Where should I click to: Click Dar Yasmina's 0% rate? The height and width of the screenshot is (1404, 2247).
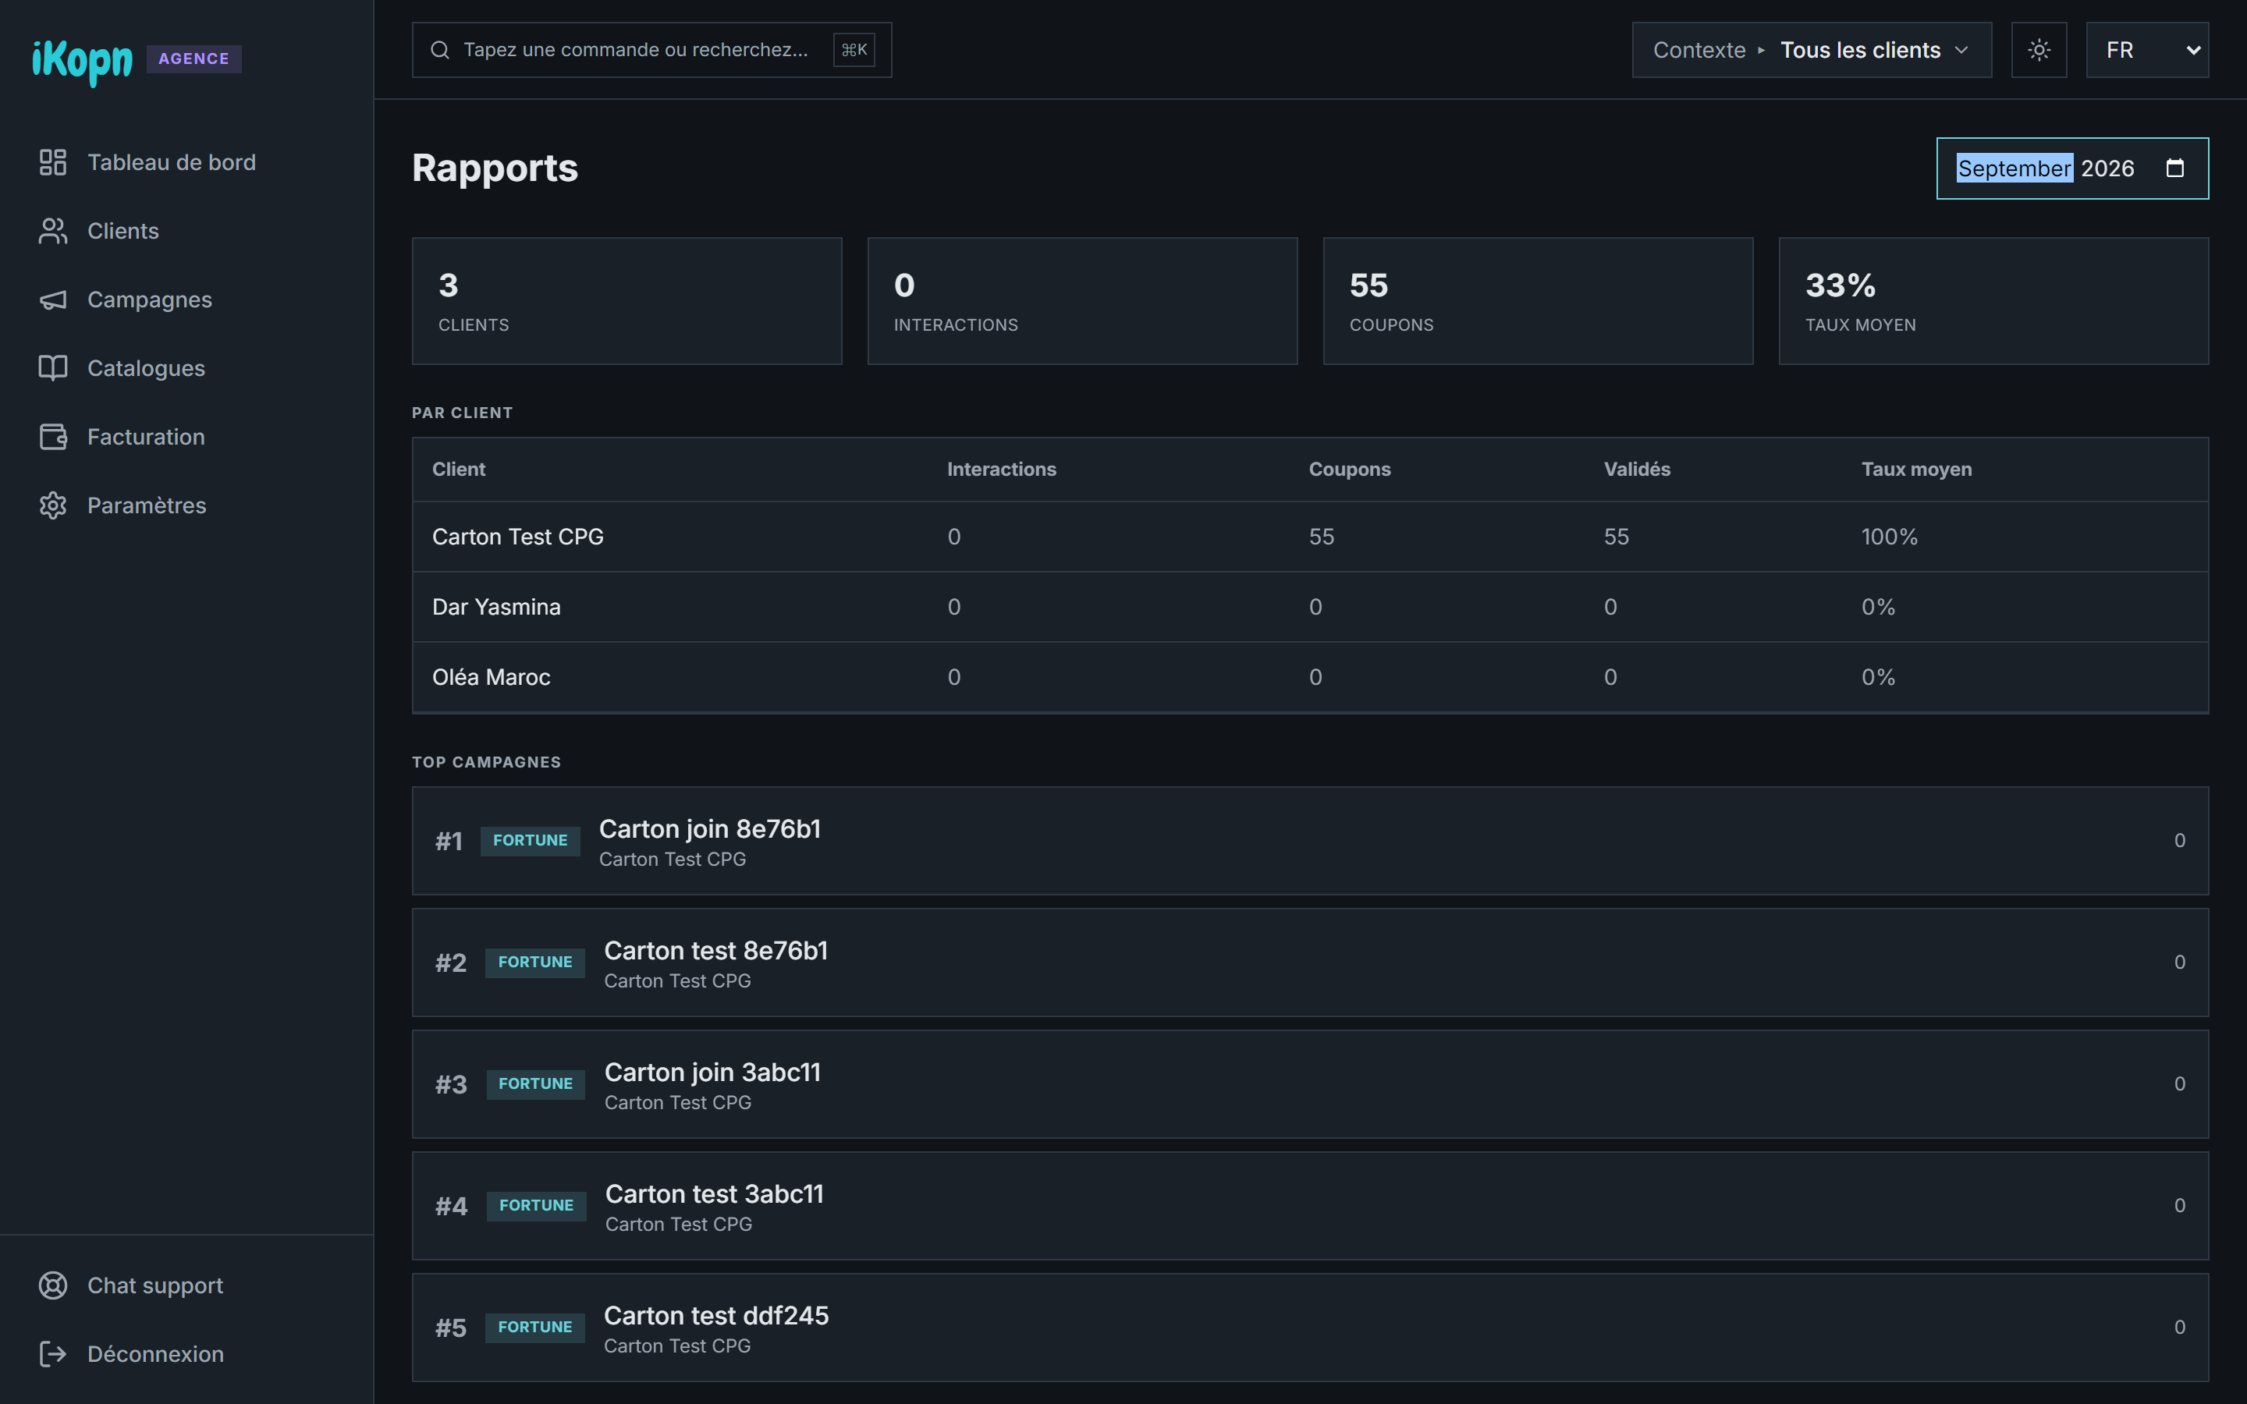[1877, 608]
